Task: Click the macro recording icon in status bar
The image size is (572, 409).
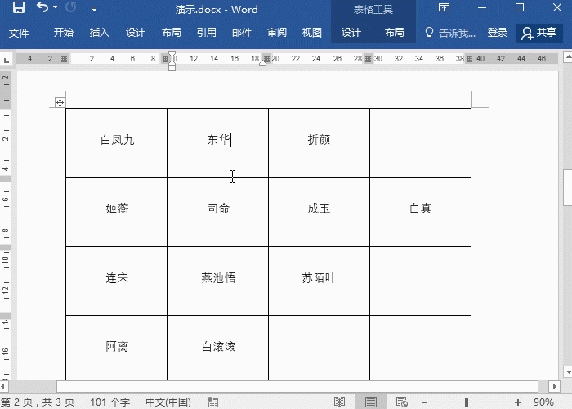Action: click(x=212, y=402)
